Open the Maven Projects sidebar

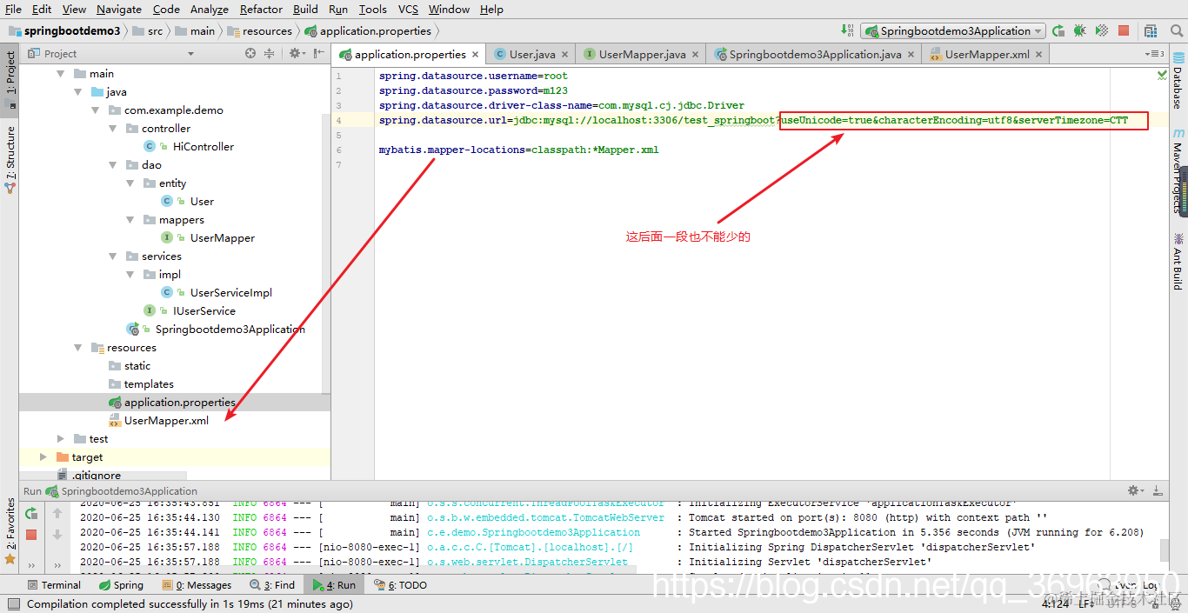1178,172
